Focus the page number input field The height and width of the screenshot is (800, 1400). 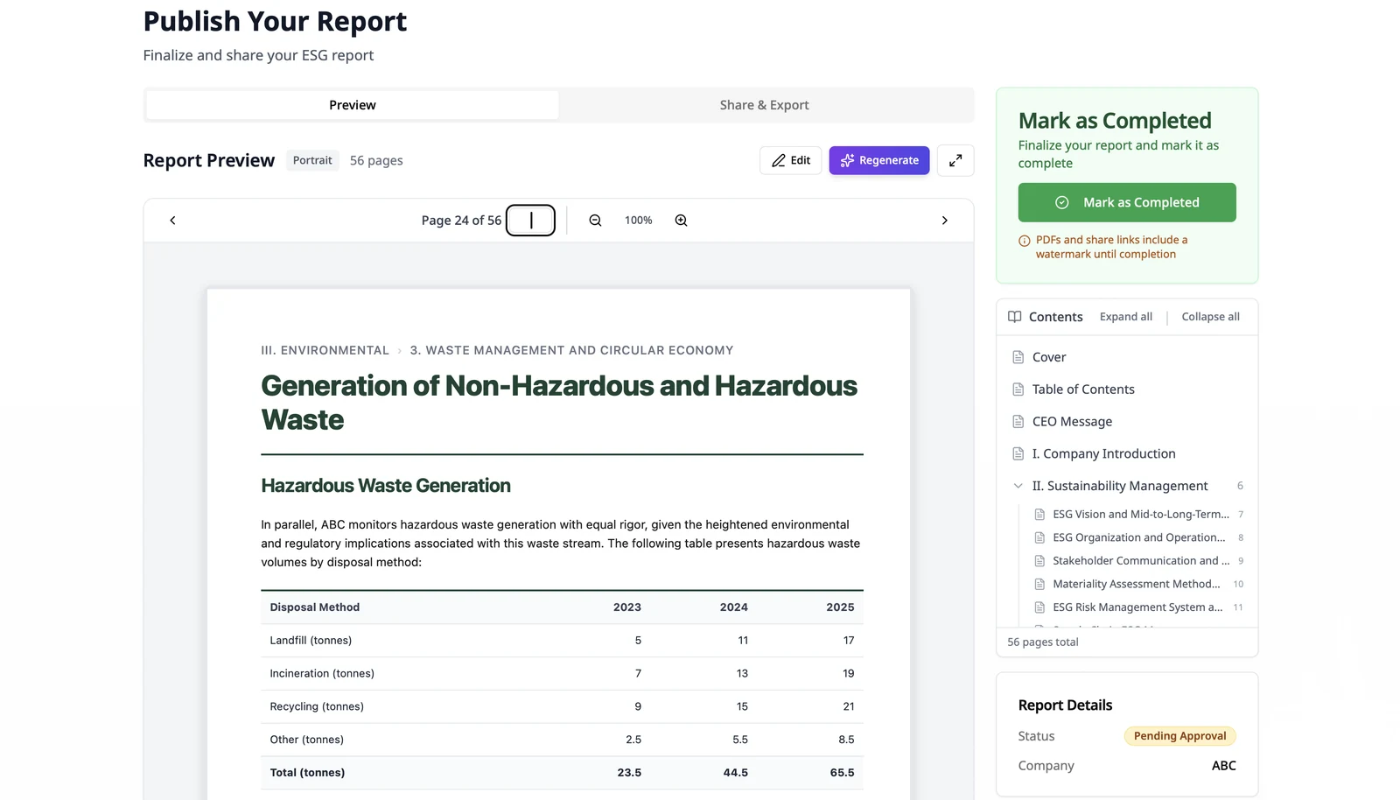coord(530,221)
